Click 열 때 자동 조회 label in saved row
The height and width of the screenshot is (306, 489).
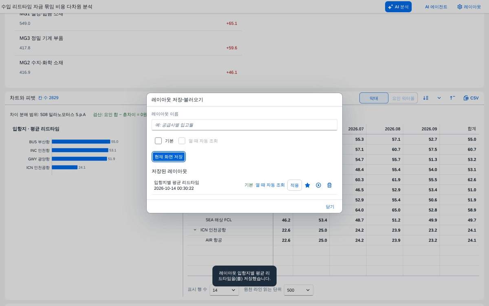[x=270, y=185]
